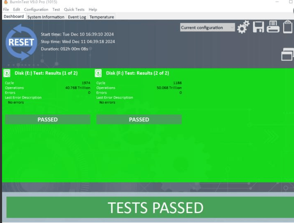
Task: Switch to the System Information tab
Action: 45,17
